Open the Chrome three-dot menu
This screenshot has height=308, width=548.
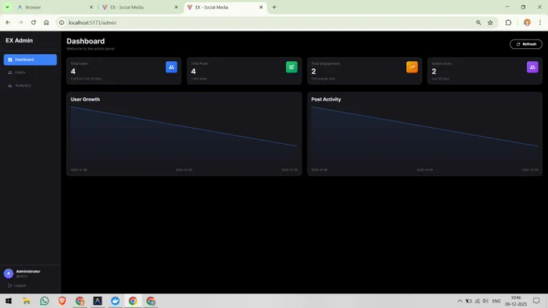click(540, 23)
